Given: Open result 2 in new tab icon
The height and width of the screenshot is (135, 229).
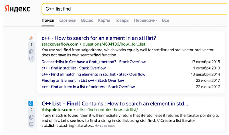Looking at the screenshot, I should [x=31, y=124].
